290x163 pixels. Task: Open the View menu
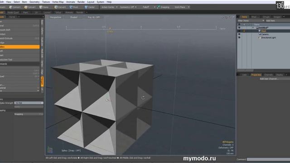point(9,2)
